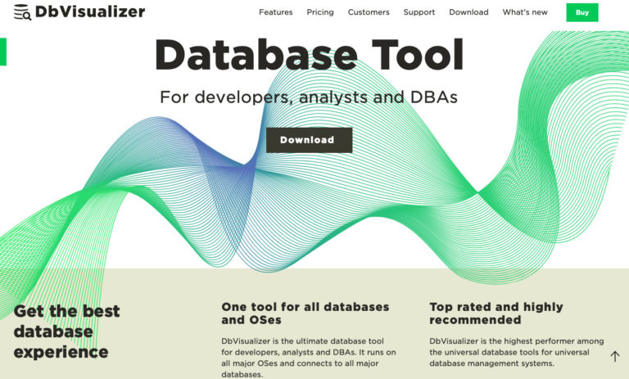The image size is (629, 379).
Task: Select Download in the top navigation
Action: pos(468,12)
